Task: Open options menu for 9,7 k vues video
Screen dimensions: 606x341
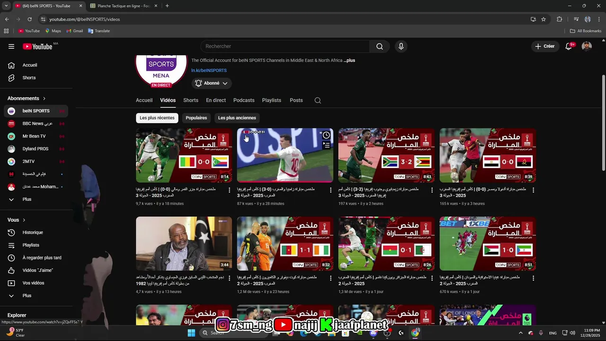Action: click(x=230, y=190)
